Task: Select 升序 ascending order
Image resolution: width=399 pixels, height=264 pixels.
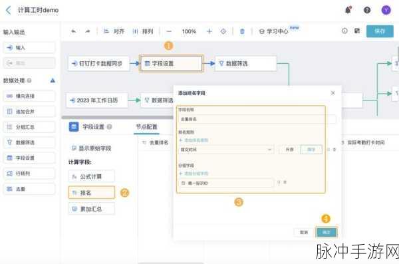Action: [x=289, y=150]
